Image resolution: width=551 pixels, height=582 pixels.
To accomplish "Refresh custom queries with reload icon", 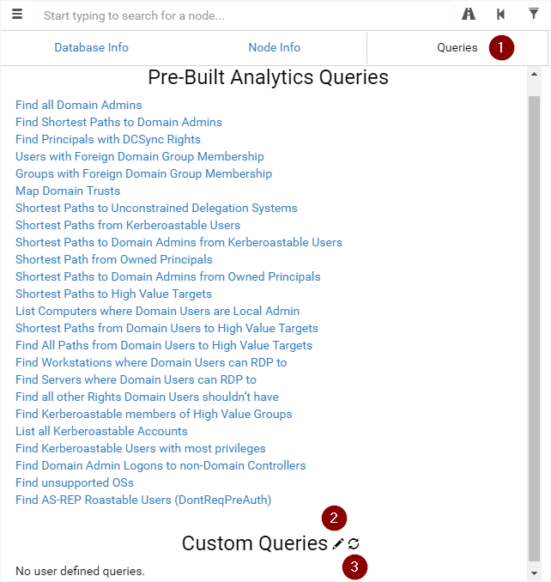I will (x=354, y=543).
